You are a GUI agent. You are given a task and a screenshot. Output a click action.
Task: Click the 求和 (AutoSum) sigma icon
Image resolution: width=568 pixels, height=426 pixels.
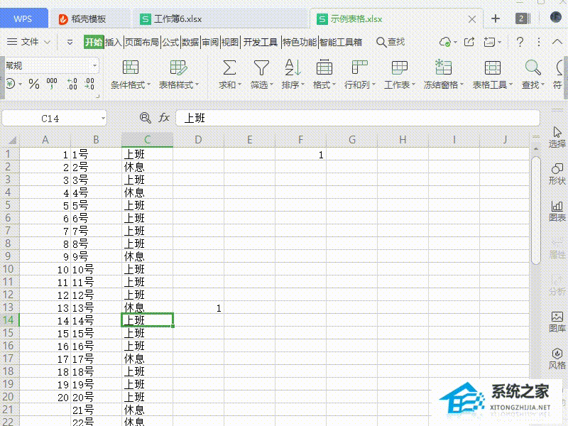229,68
